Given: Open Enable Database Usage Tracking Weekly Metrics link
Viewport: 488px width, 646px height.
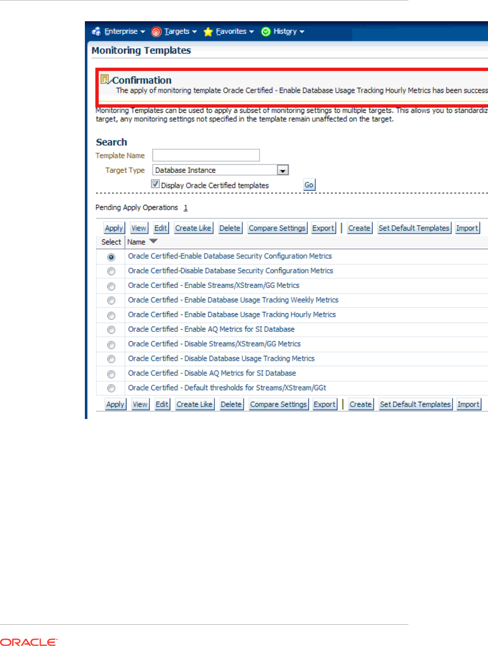Looking at the screenshot, I should [233, 300].
